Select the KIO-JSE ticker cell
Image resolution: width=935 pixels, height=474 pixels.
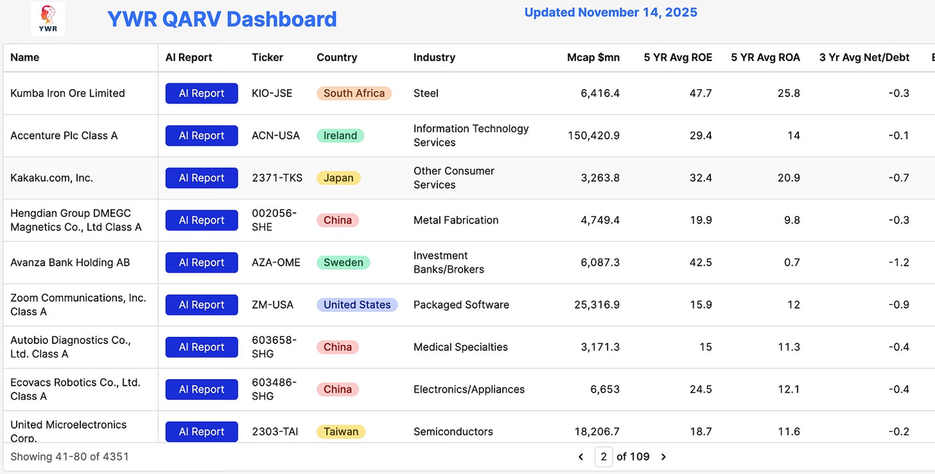tap(272, 93)
